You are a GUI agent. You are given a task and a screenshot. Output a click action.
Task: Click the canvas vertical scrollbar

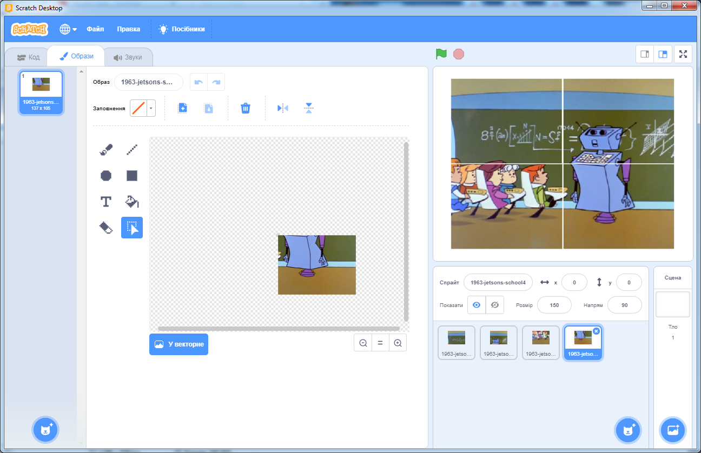[x=406, y=232]
